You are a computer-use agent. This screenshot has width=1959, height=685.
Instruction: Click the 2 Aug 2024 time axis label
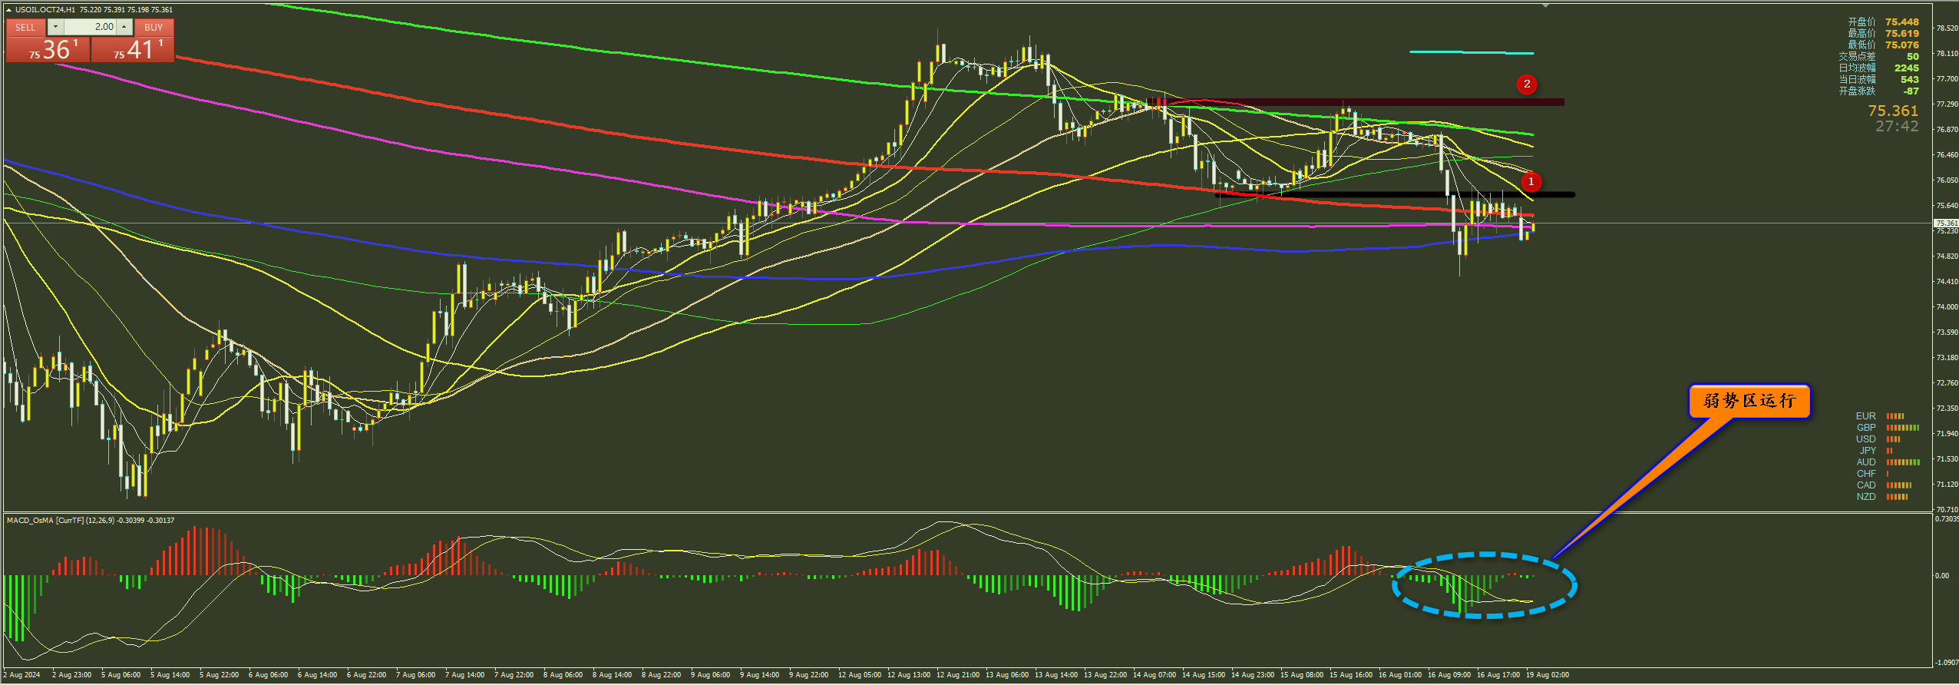pos(22,675)
